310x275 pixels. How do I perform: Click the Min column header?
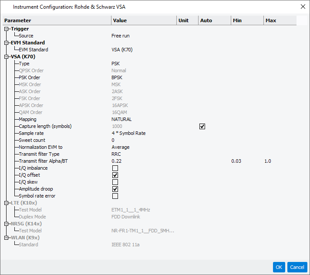[x=247, y=20]
